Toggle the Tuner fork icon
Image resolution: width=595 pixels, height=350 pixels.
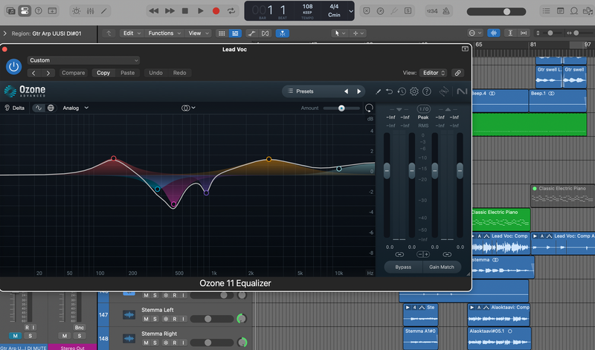click(x=394, y=11)
